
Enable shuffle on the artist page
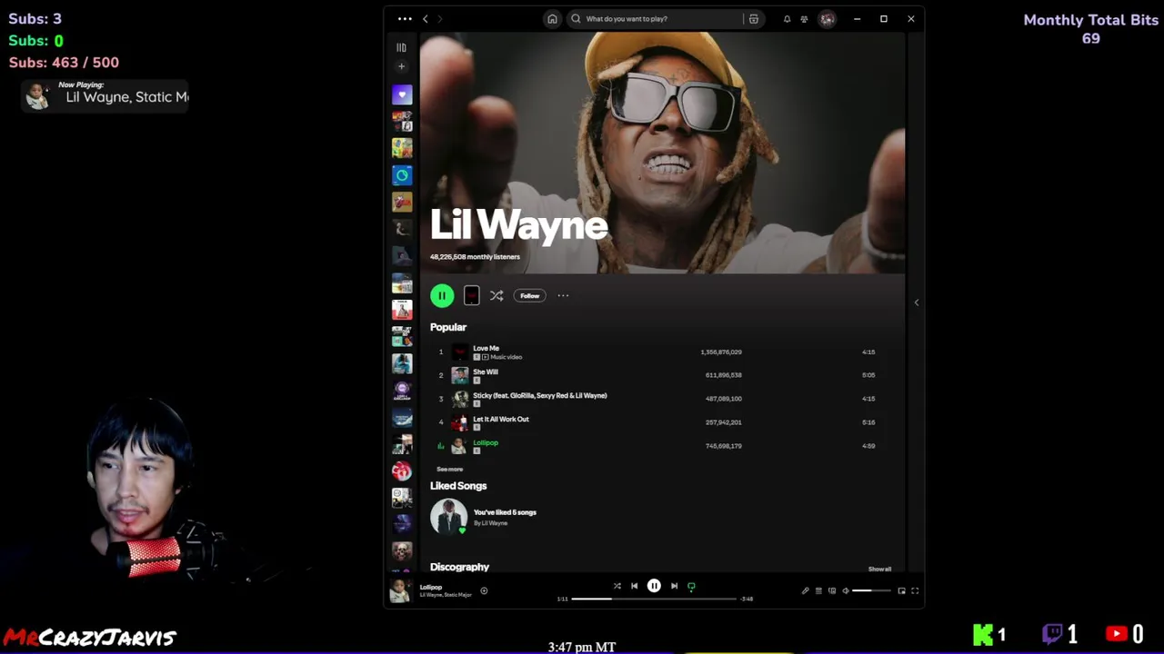tap(497, 295)
